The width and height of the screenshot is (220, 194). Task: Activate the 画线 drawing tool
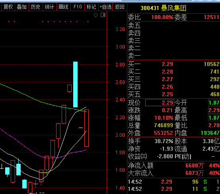click(x=63, y=7)
